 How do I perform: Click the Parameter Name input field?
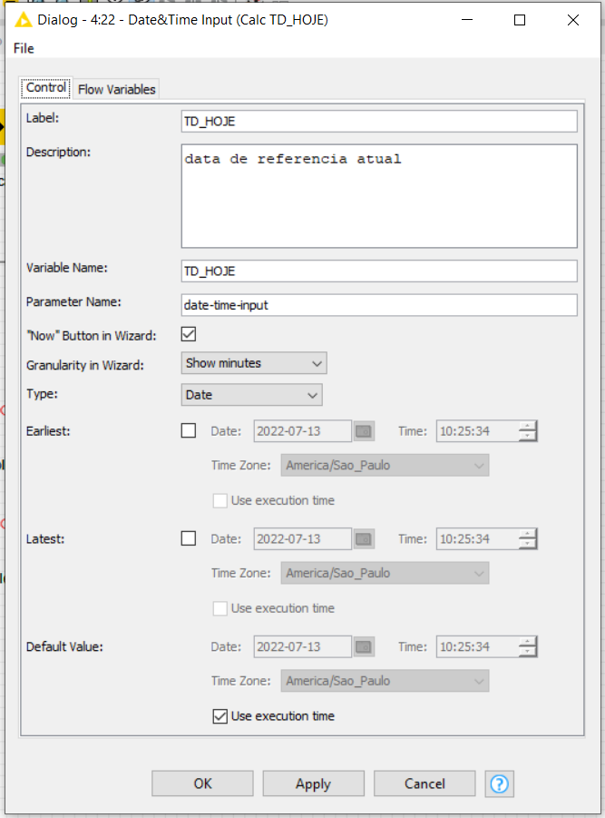click(x=379, y=305)
